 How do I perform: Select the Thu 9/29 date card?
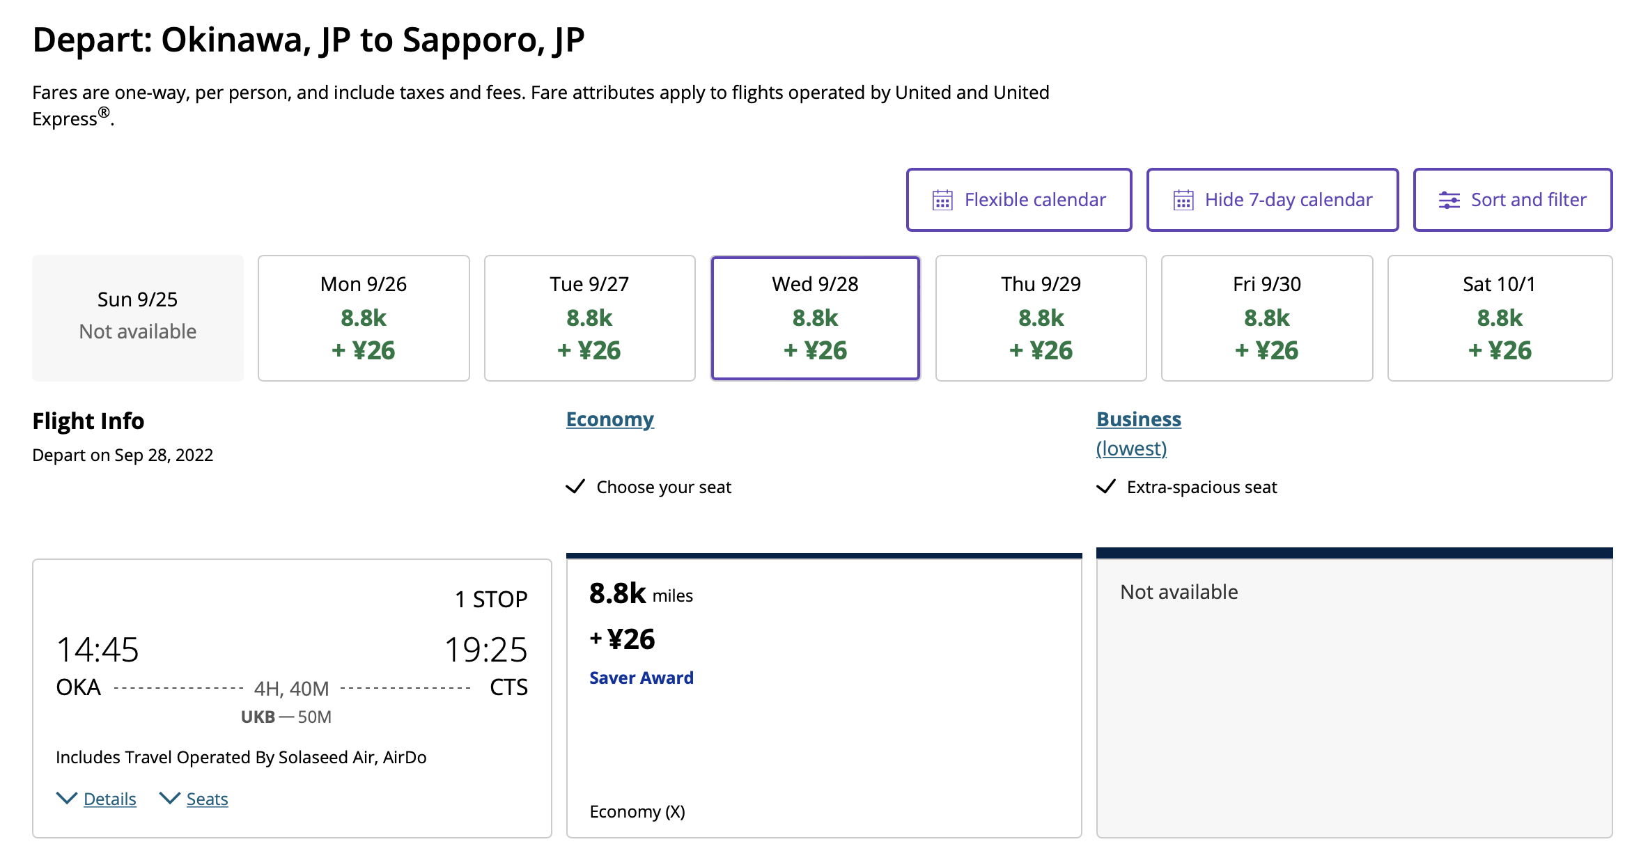[x=1041, y=318]
